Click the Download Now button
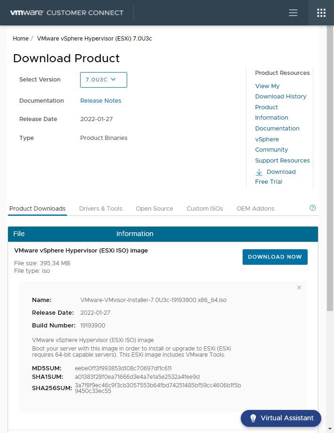The height and width of the screenshot is (433, 334). point(275,257)
